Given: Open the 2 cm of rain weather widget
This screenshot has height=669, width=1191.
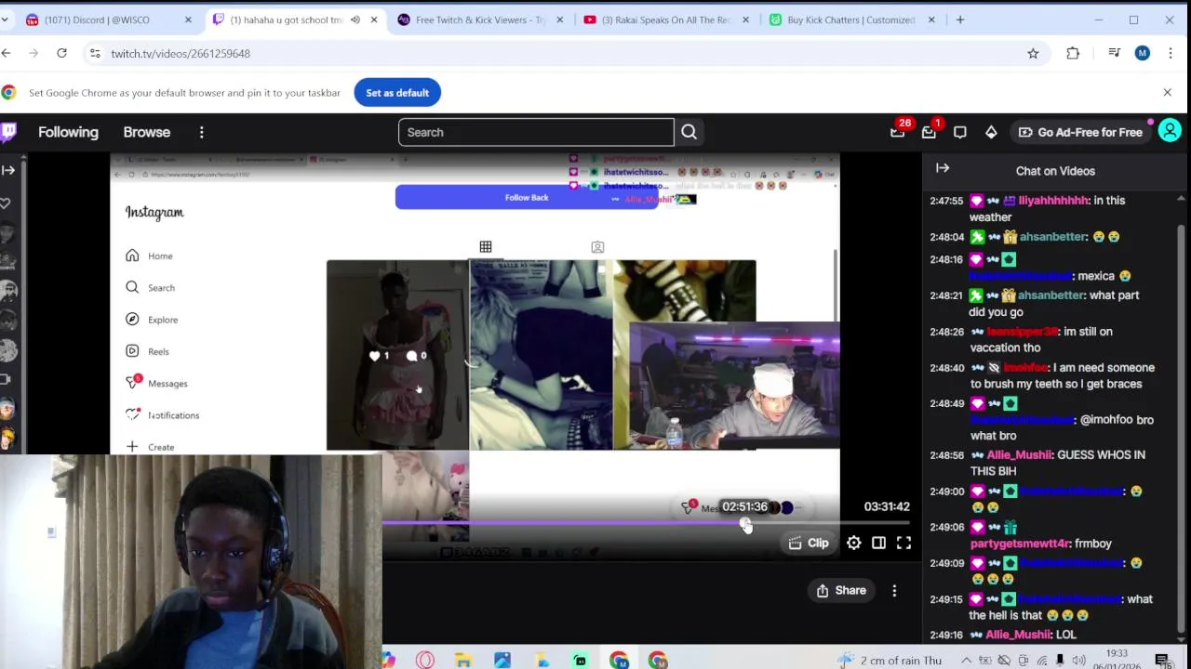Looking at the screenshot, I should [x=890, y=660].
